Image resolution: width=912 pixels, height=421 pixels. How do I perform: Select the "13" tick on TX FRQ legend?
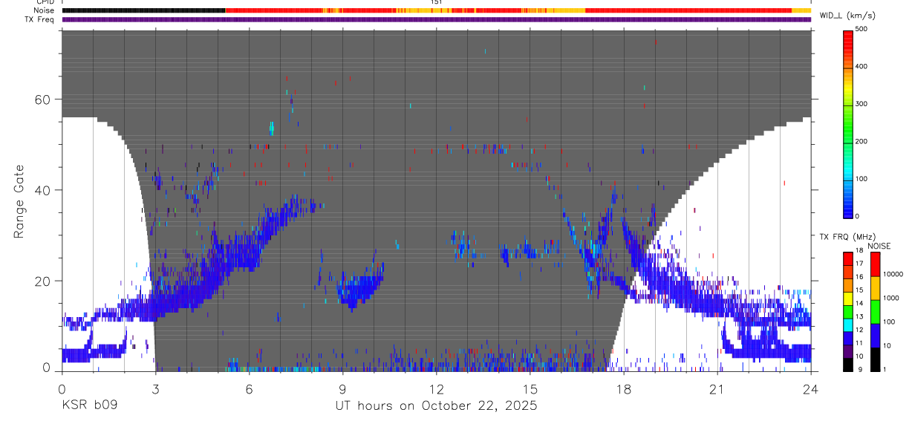click(860, 316)
